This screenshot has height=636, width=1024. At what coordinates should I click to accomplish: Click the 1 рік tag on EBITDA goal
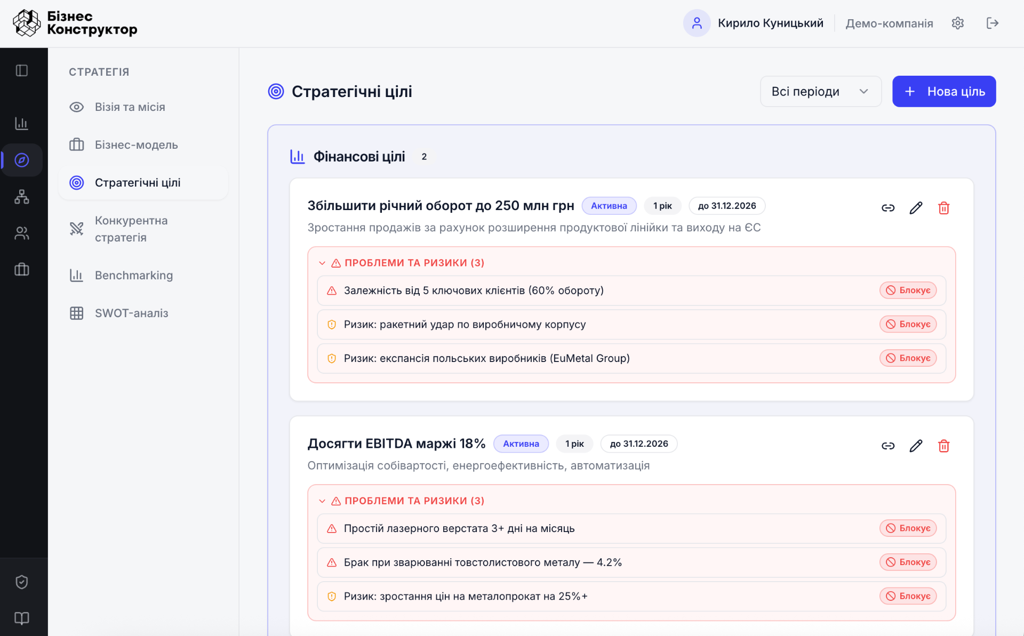574,444
